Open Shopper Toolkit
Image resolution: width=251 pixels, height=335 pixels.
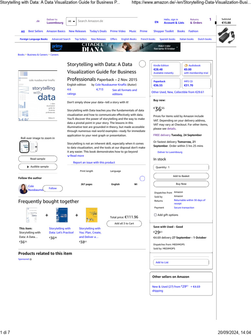point(163,31)
